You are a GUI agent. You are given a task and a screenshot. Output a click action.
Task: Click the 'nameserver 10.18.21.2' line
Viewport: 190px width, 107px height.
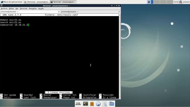coord(14,25)
